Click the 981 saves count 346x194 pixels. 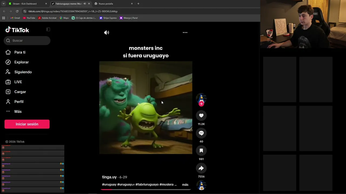coord(201,159)
